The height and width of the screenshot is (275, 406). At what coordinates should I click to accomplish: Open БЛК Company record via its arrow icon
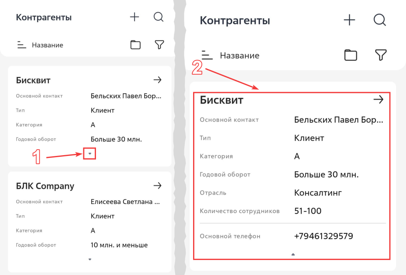click(157, 185)
